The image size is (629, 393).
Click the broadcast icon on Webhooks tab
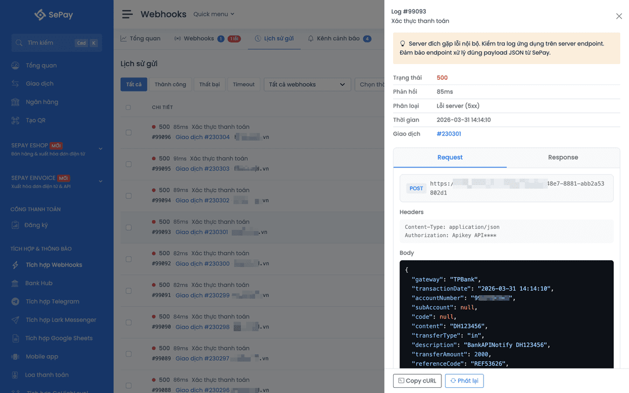pyautogui.click(x=177, y=38)
